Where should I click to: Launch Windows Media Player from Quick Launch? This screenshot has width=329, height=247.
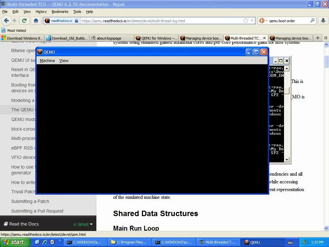(52, 242)
